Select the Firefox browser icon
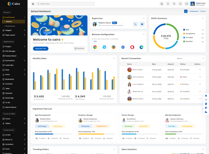This screenshot has height=154, width=209. pos(114,47)
